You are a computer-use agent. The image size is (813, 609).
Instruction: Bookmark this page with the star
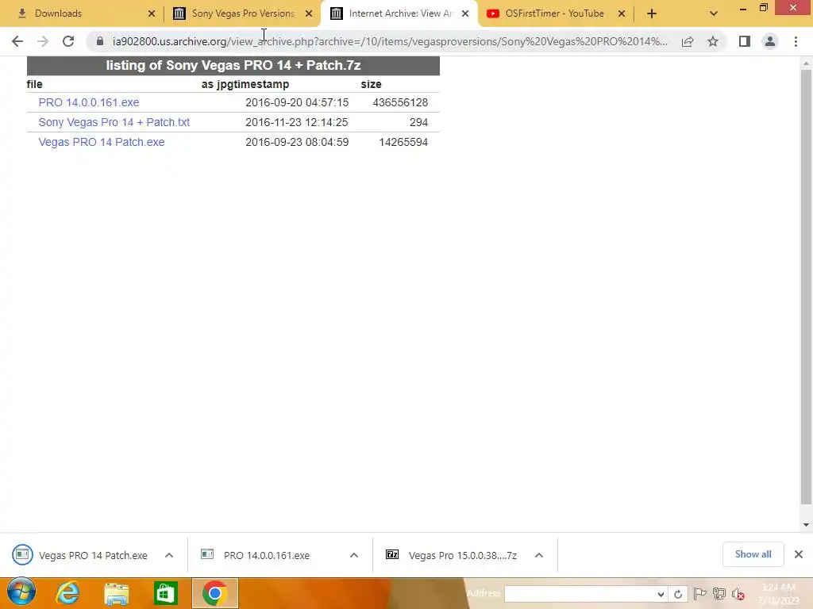click(x=713, y=41)
